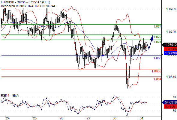Click the black current price tag 1.07012
Screen dimensions: 177x120
coord(169,45)
